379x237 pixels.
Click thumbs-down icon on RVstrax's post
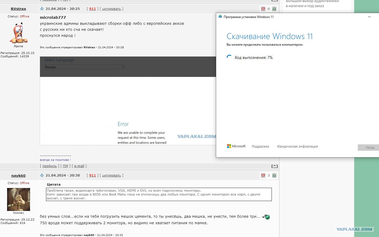click(x=263, y=9)
